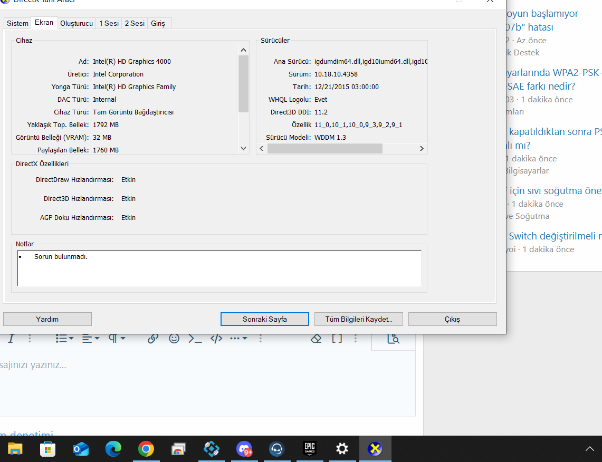The width and height of the screenshot is (602, 462).
Task: Open the 2 Sesi tab
Action: pos(135,23)
